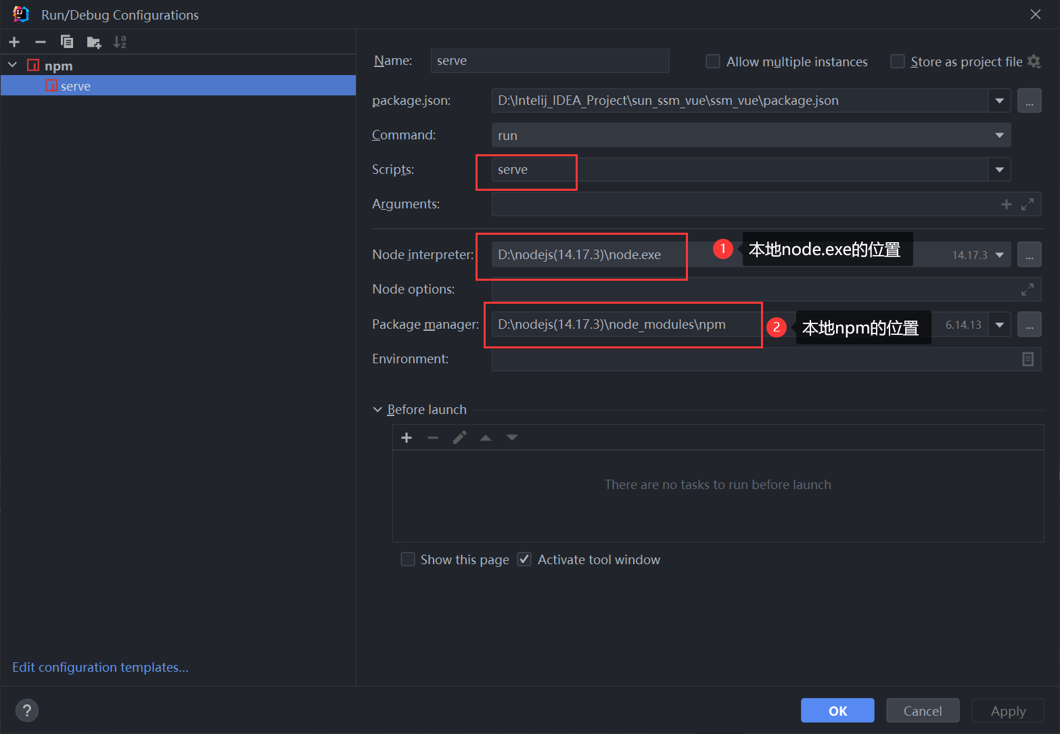Create a new configuration folder
This screenshot has width=1060, height=734.
pos(94,43)
